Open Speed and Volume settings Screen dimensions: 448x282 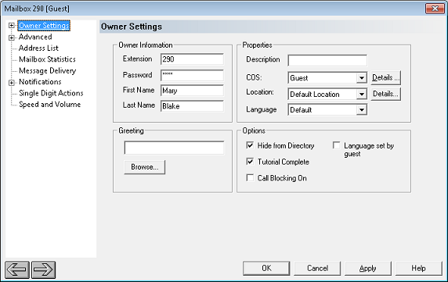coord(49,105)
